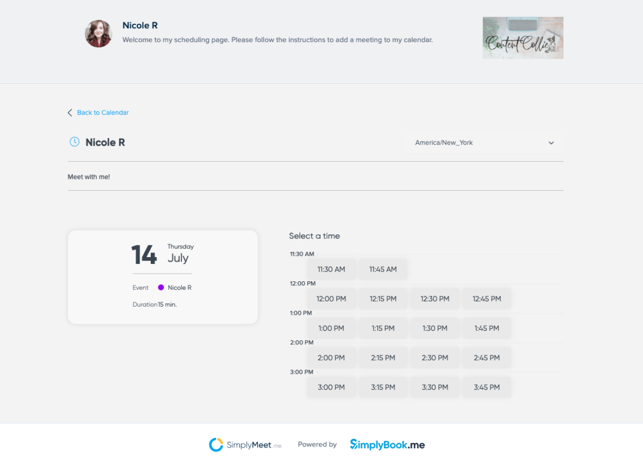Book the 3:00 PM time slot
643x462 pixels.
point(332,388)
